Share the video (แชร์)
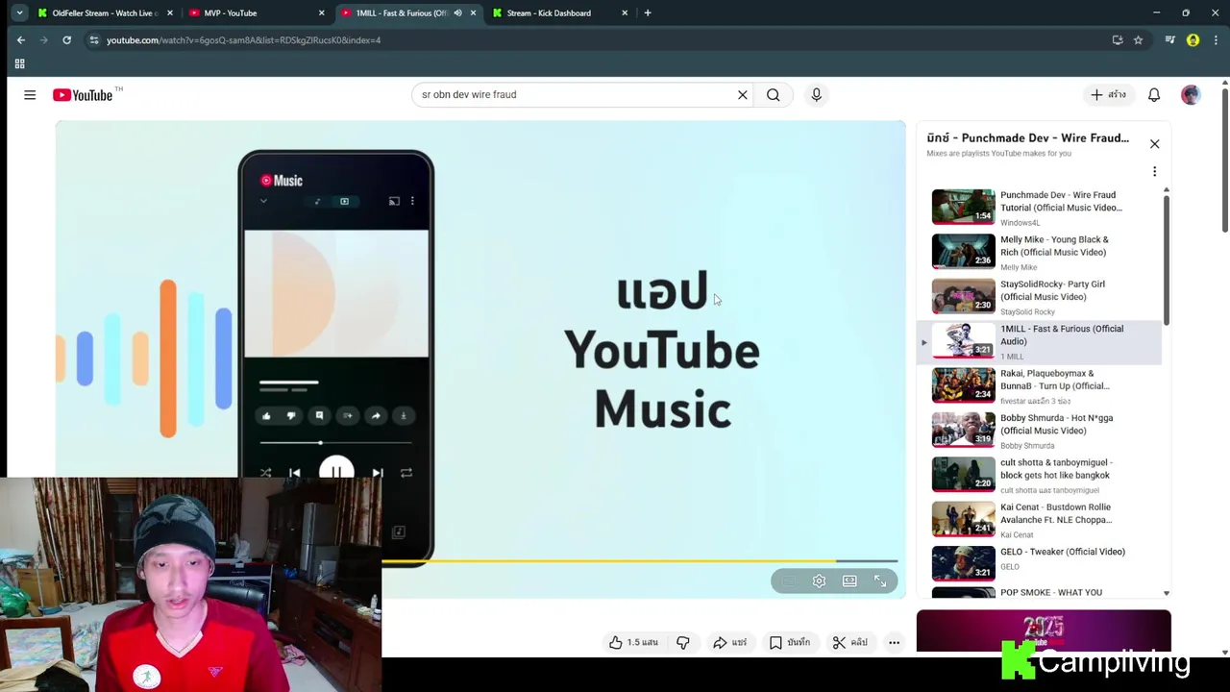 (730, 642)
